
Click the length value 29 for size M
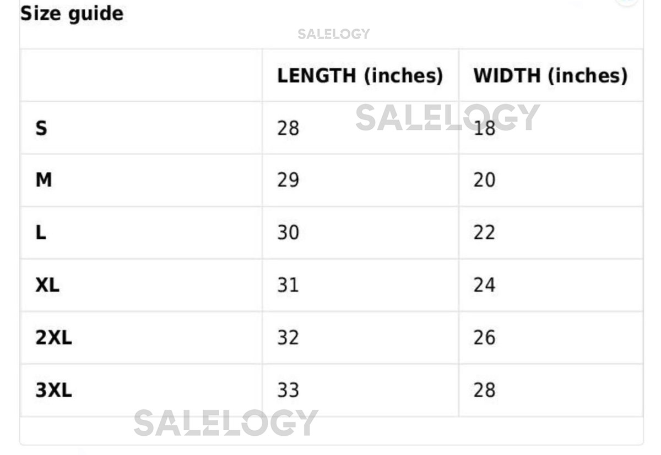tap(288, 180)
